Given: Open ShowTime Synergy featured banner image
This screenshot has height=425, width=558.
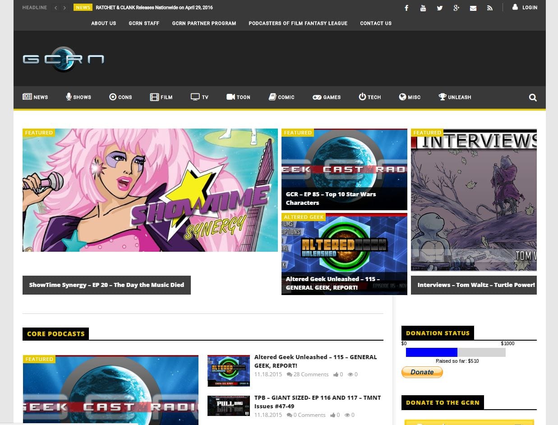Looking at the screenshot, I should tap(150, 190).
